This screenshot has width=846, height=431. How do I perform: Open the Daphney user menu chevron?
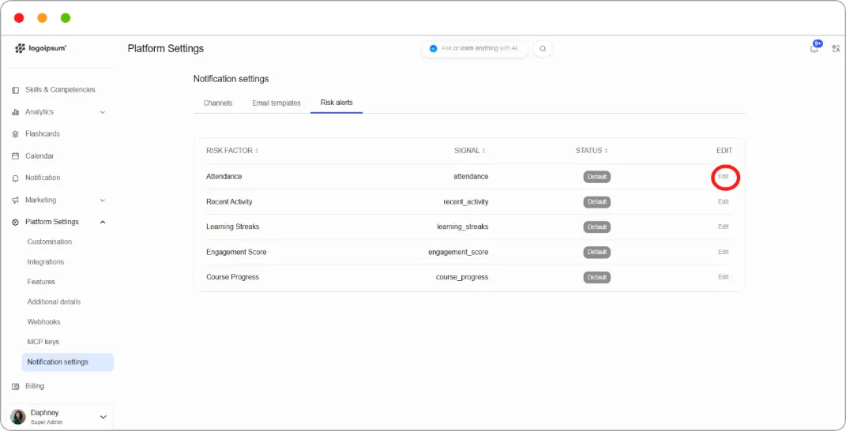103,417
